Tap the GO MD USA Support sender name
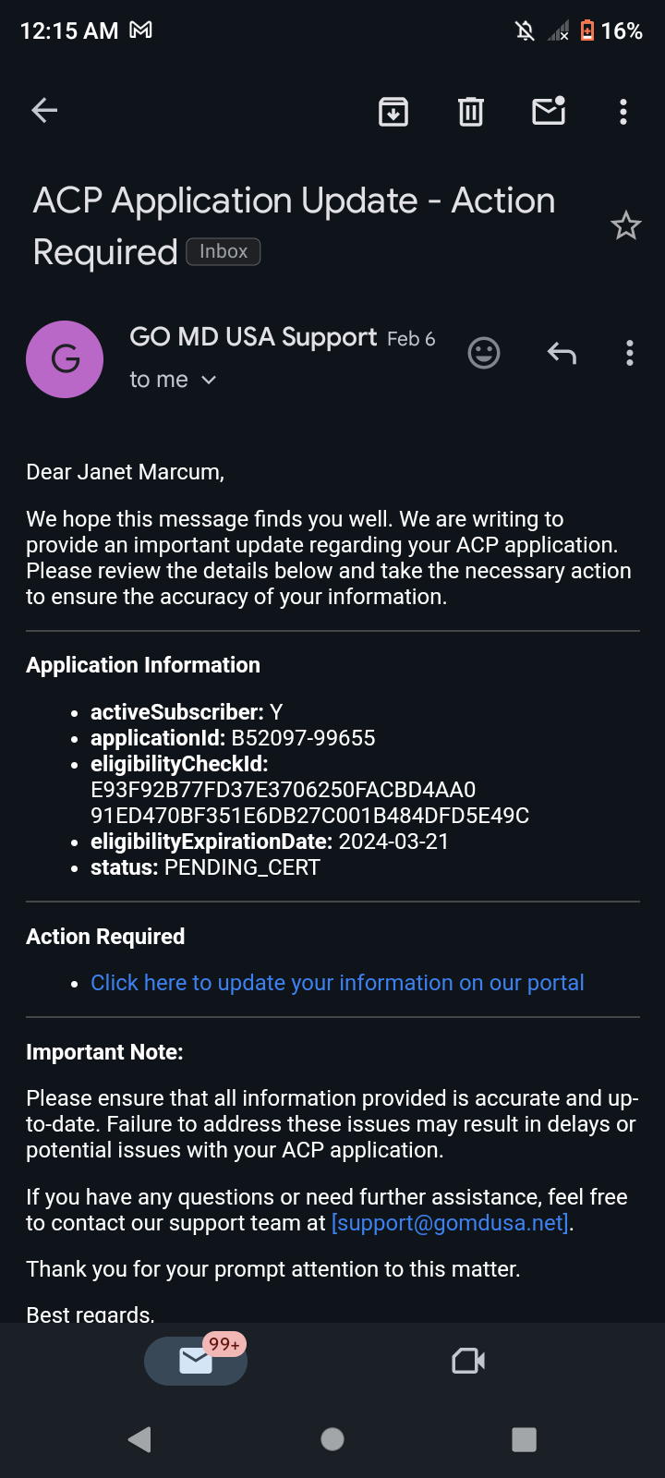665x1478 pixels. (253, 337)
